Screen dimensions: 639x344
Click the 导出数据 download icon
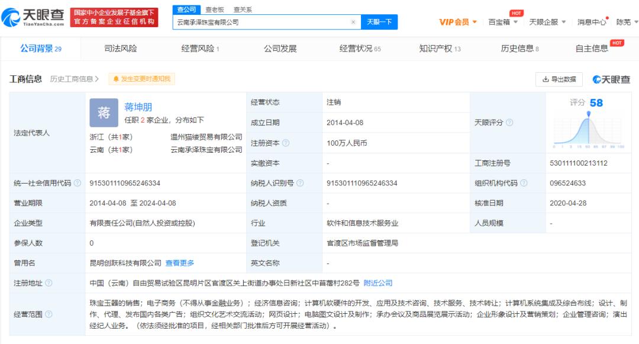tap(547, 79)
